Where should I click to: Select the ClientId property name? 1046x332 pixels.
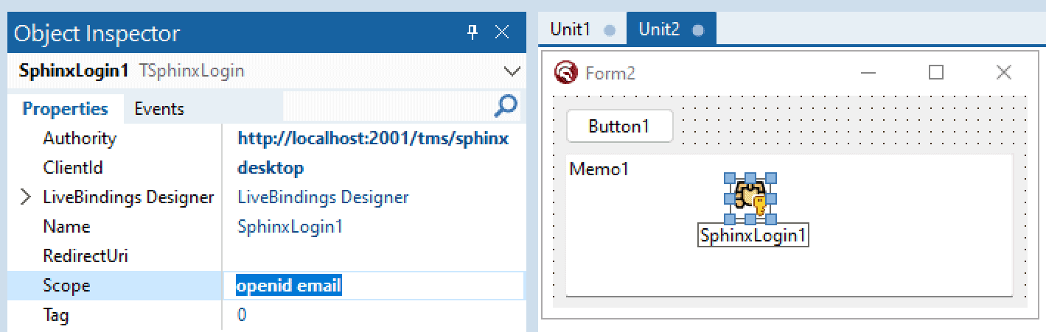click(73, 168)
